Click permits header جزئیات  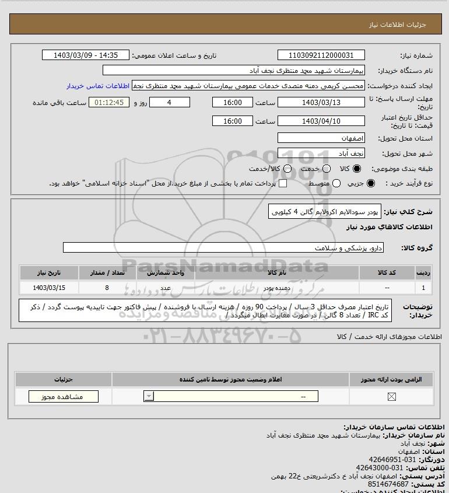click(64, 379)
